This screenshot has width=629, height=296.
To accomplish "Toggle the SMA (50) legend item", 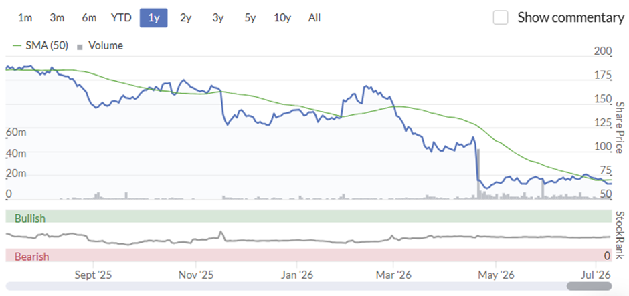I will (x=40, y=45).
